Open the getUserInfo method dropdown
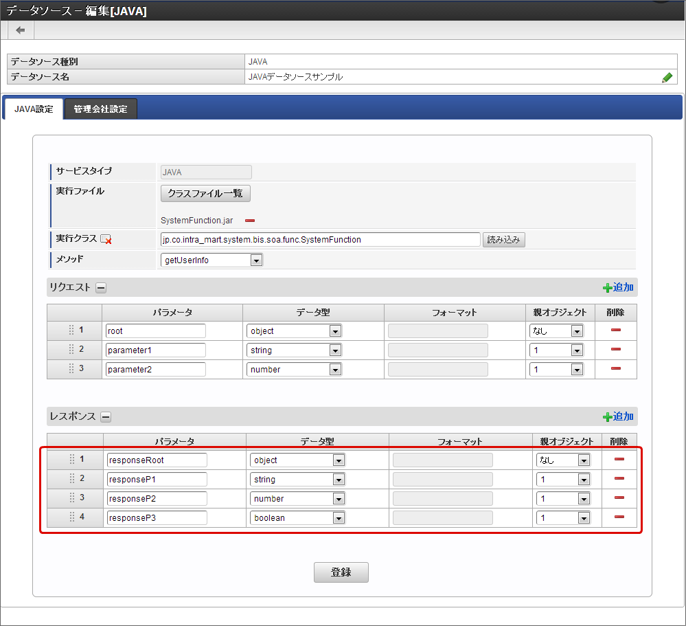686x626 pixels. point(256,260)
